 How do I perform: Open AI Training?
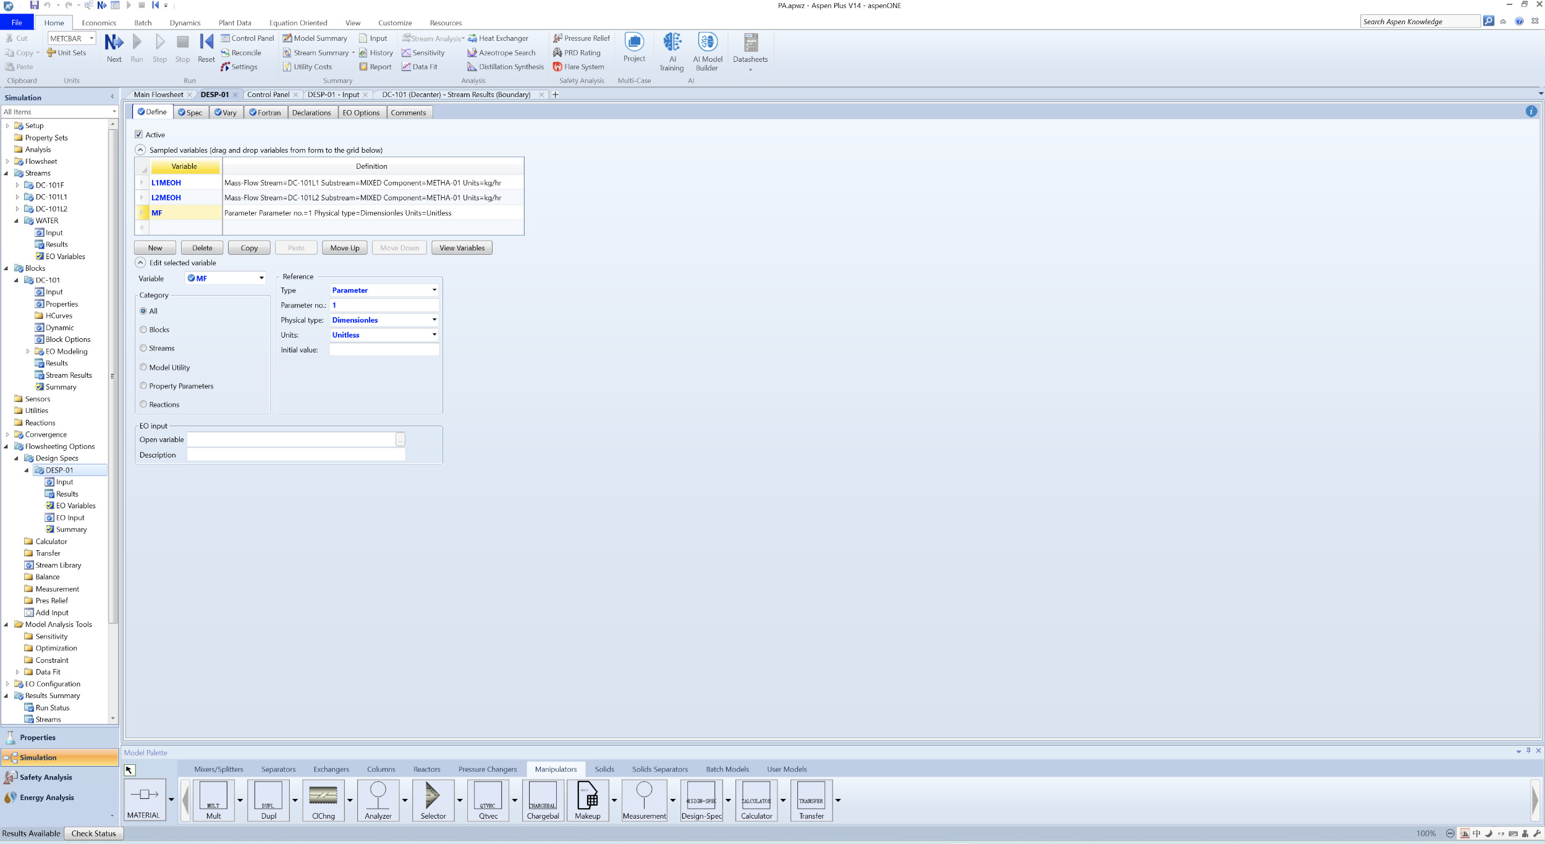pos(672,52)
